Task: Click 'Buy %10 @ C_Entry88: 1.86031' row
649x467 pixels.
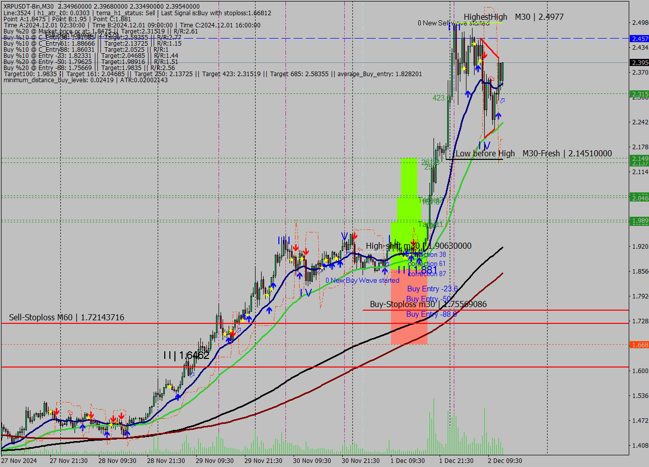Action: tap(86, 50)
